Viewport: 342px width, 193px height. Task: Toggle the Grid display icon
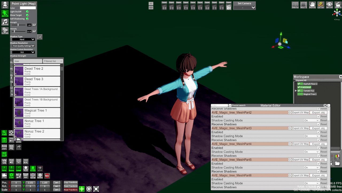[33, 176]
